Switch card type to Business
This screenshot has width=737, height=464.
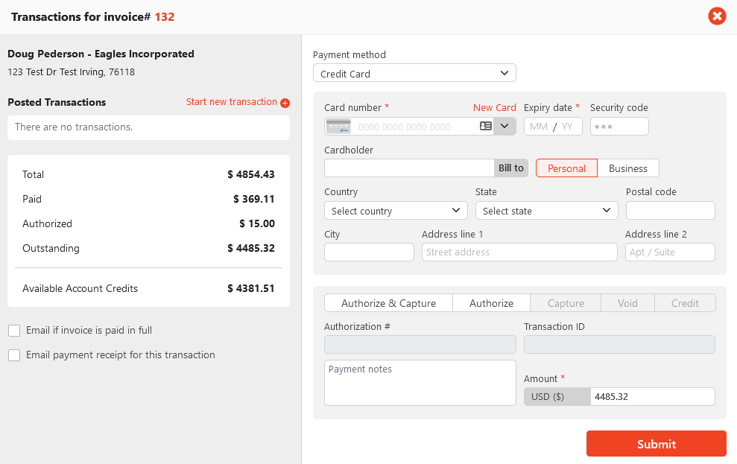(x=628, y=168)
